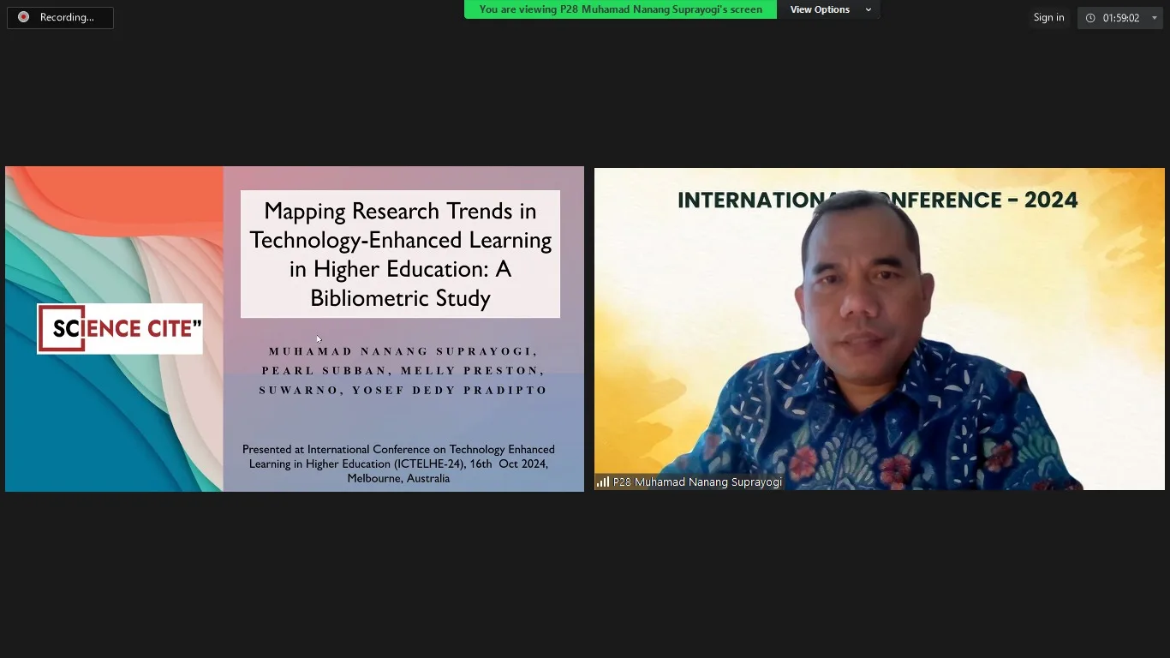
Task: Click the 01:59:02 meeting timer text
Action: 1120,18
